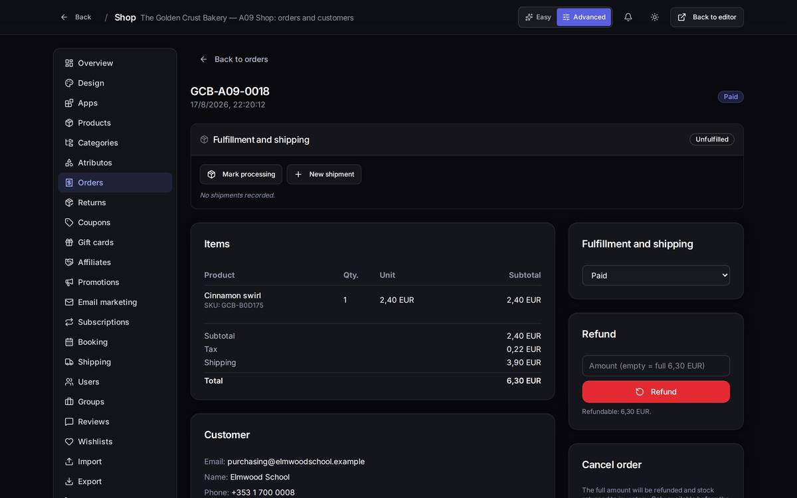797x498 pixels.
Task: Click the top-left Back button
Action: (x=76, y=17)
